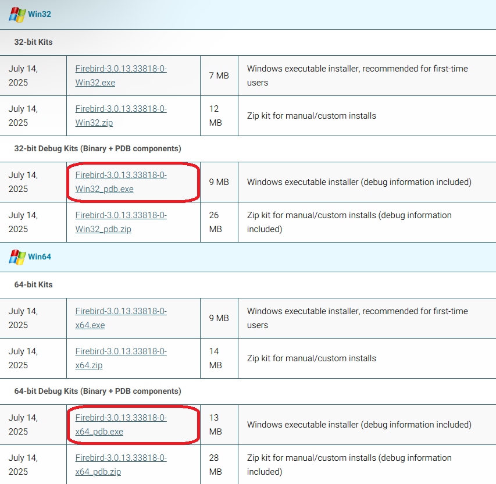Download Firebird-3.0.13.33818-0-Win32.exe installer
Image resolution: width=496 pixels, height=484 pixels.
pyautogui.click(x=121, y=76)
